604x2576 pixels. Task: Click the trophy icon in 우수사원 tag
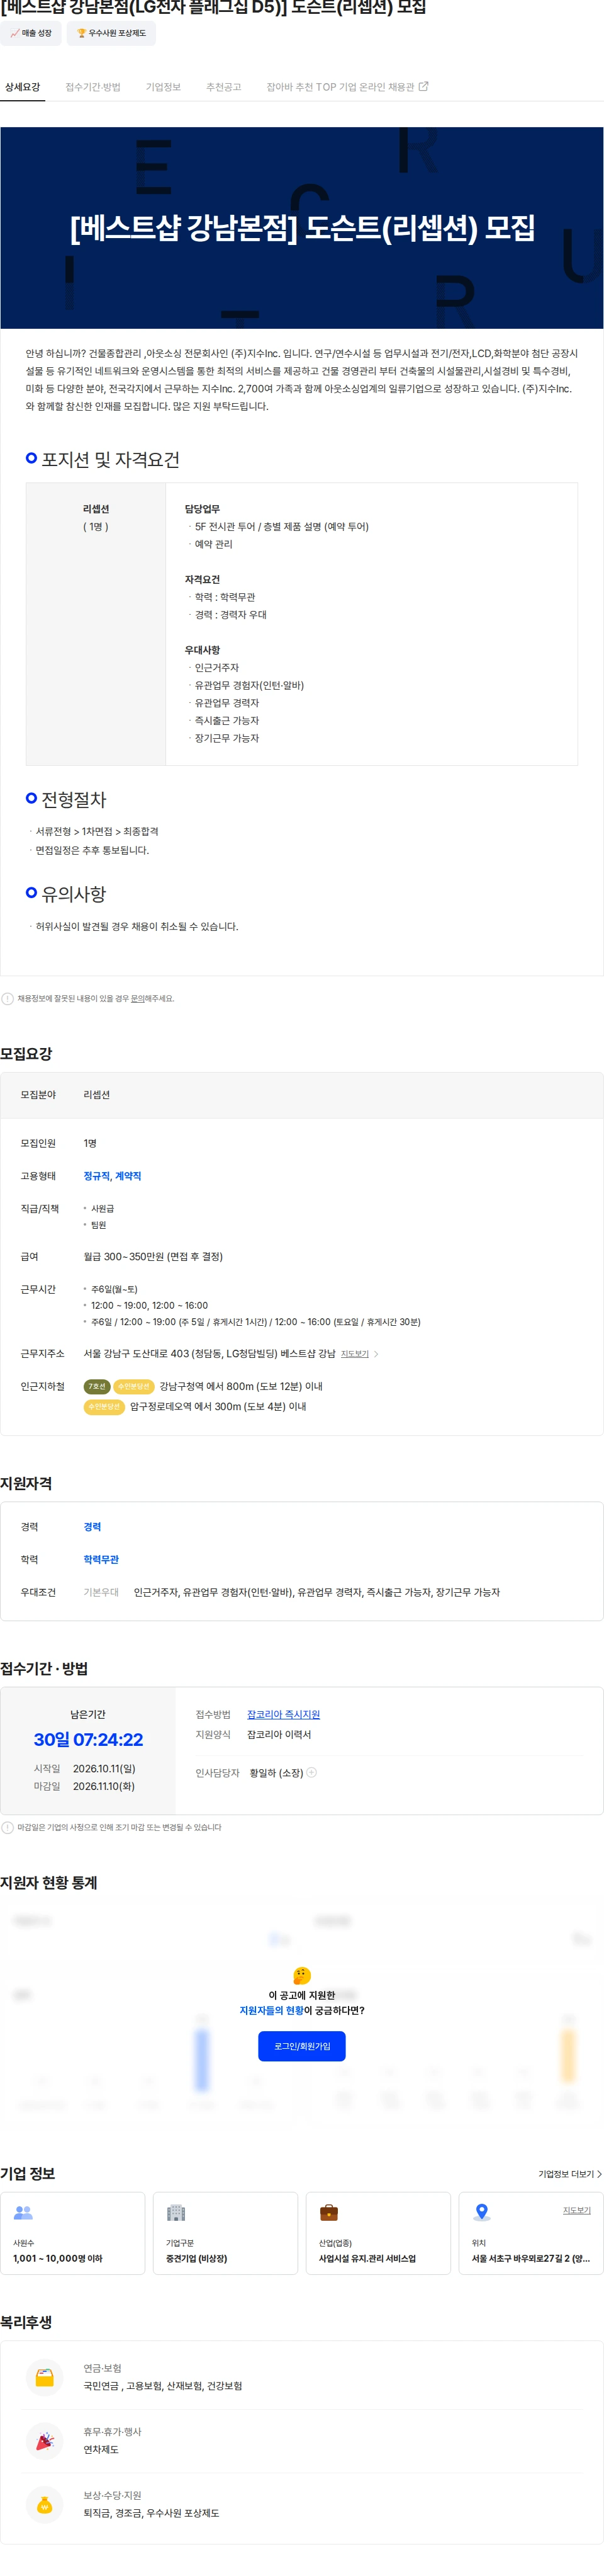(82, 33)
